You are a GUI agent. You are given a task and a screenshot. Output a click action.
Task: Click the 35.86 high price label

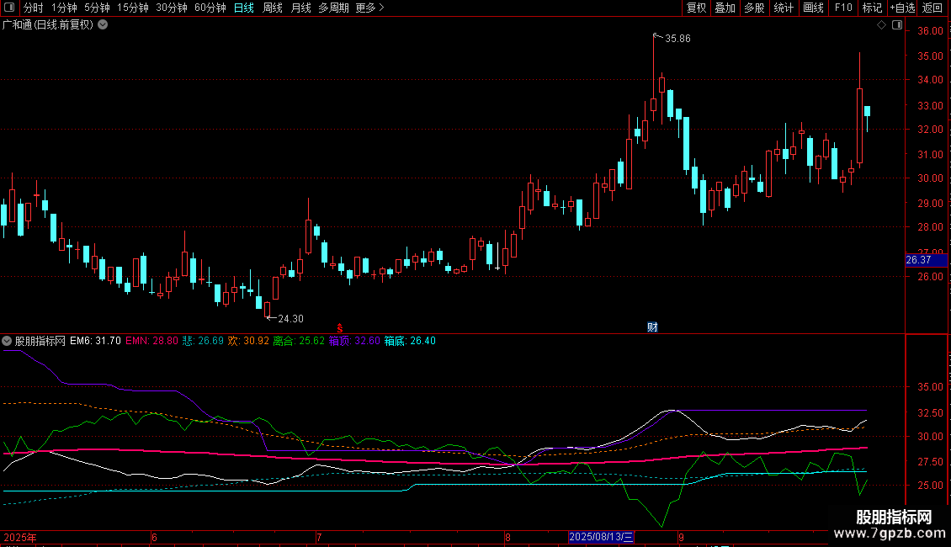coord(677,39)
